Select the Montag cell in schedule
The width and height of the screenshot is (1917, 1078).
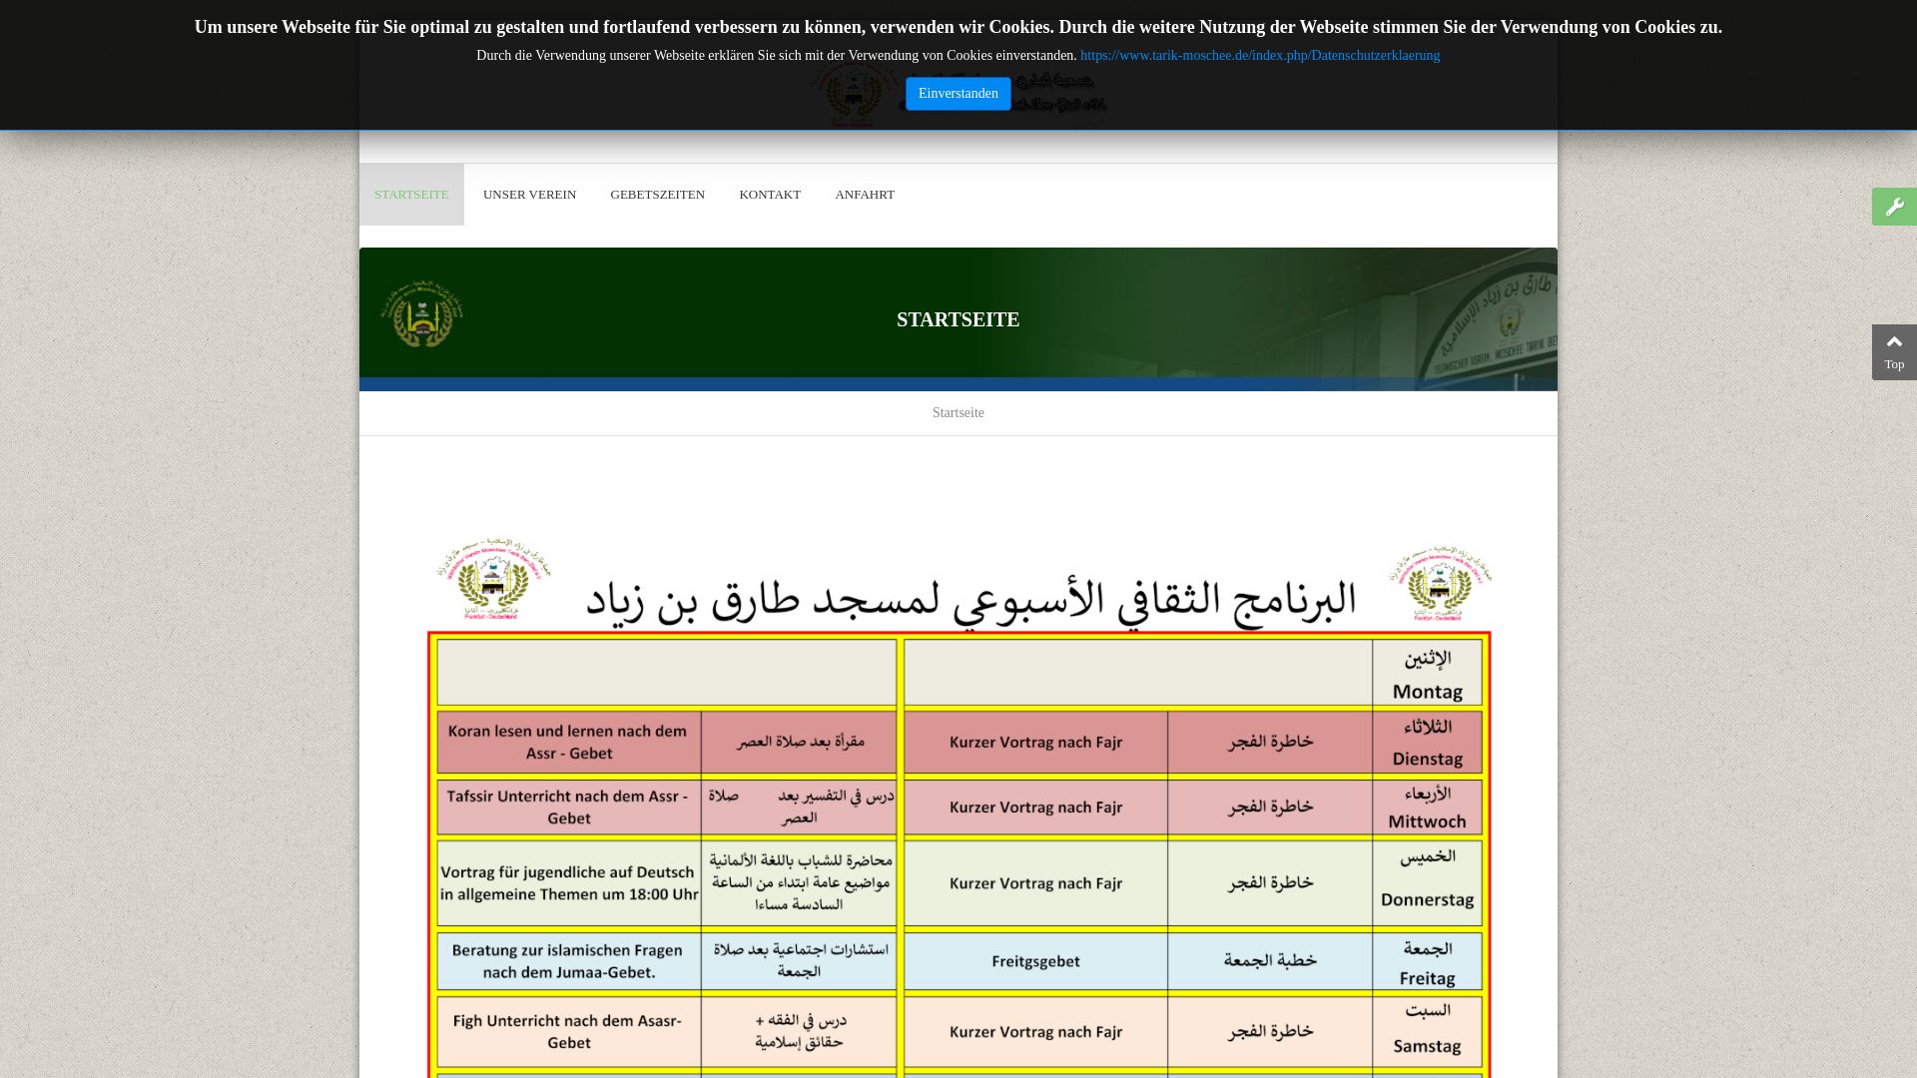1427,674
